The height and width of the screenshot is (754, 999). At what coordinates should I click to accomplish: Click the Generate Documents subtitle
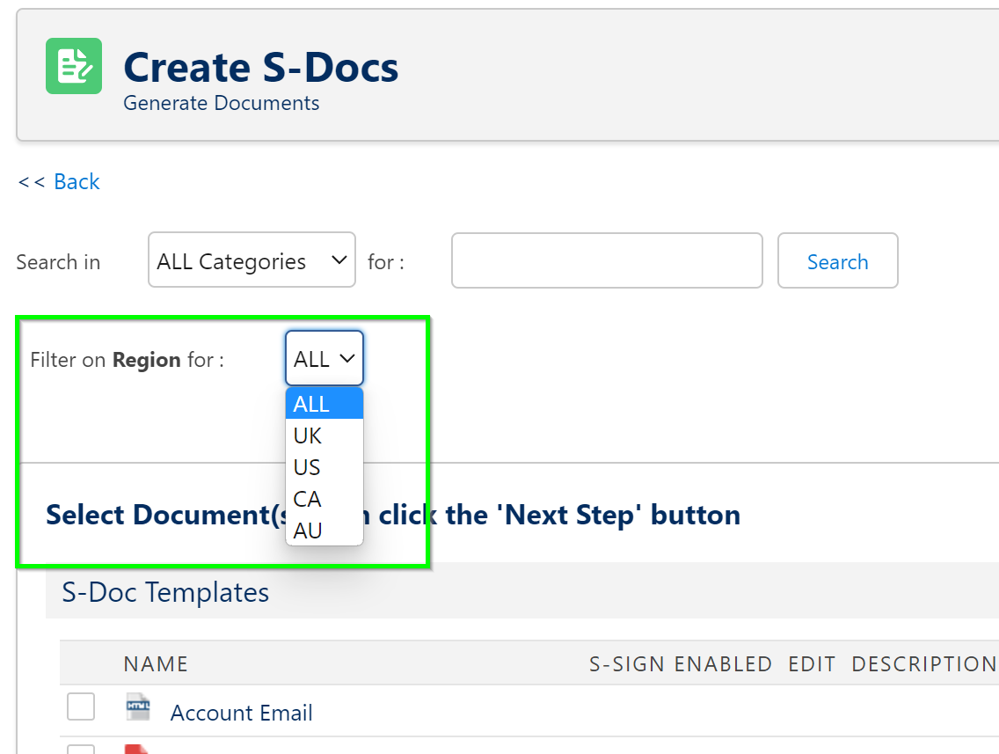coord(221,103)
